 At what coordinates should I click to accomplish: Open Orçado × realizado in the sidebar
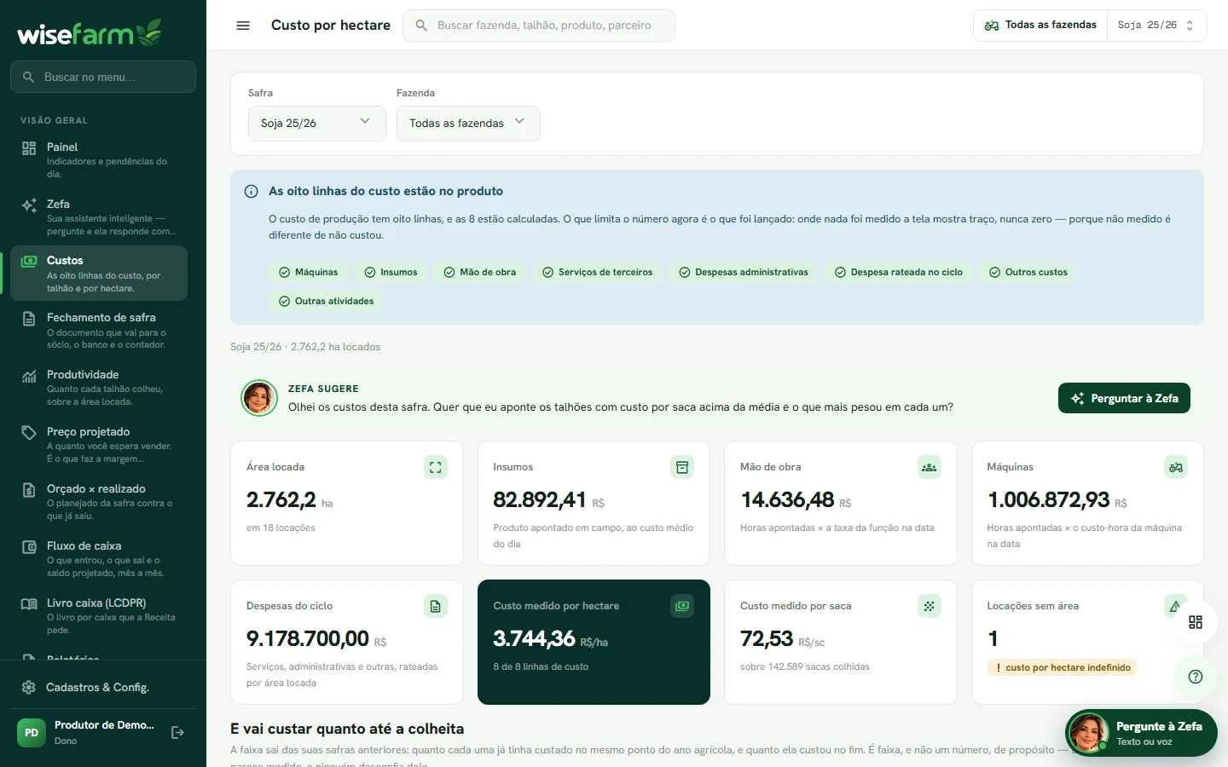99,502
